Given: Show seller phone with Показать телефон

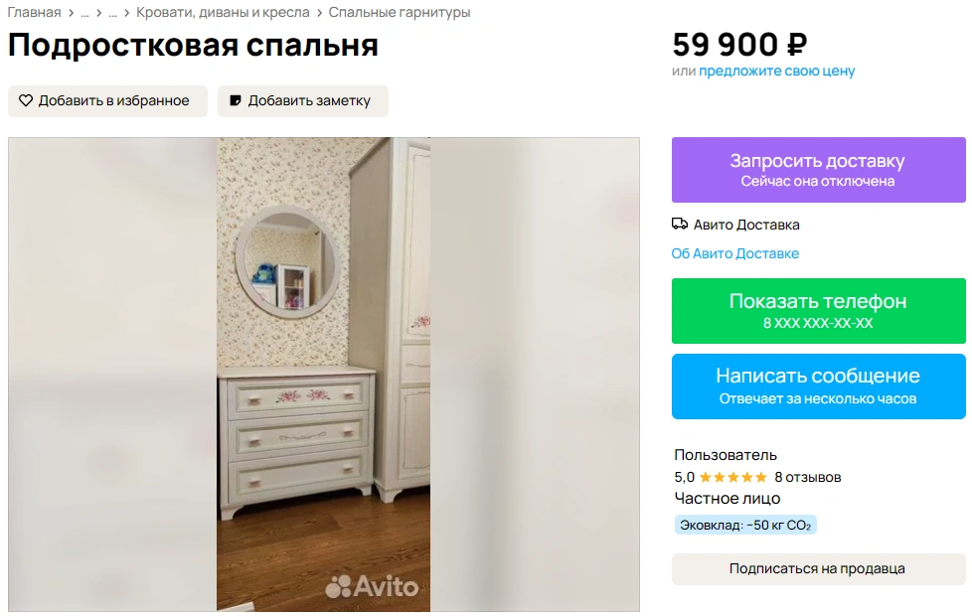Looking at the screenshot, I should point(819,310).
